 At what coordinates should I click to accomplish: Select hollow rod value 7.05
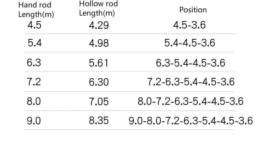[99, 102]
